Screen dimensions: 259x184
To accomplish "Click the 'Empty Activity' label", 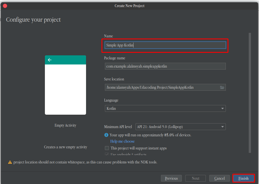I will pyautogui.click(x=65, y=126).
